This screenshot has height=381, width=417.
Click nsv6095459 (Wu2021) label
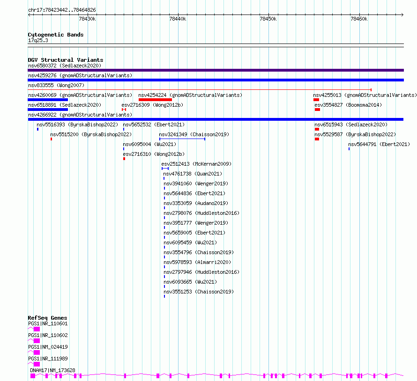(x=190, y=242)
